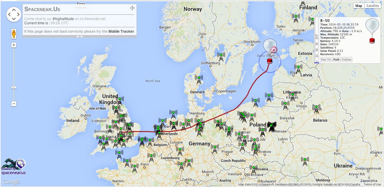Switch to Satellite view
This screenshot has width=384, height=187.
373,6
